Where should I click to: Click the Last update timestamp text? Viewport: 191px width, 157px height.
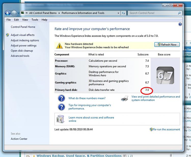click(x=74, y=129)
